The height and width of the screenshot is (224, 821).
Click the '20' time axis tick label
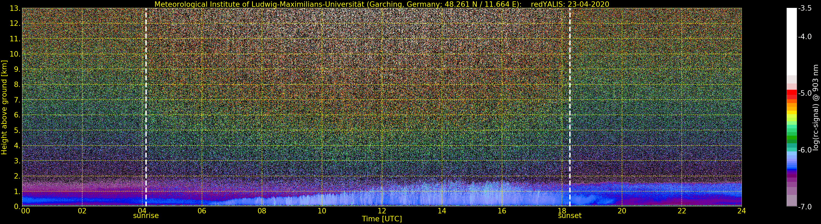[622, 211]
